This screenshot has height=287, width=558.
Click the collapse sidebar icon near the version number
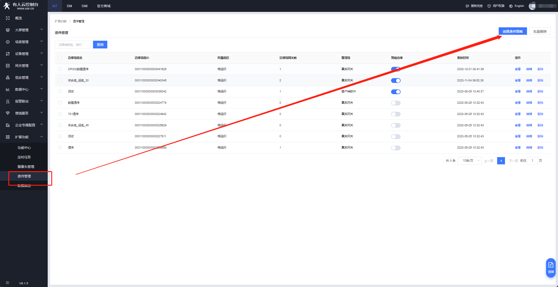point(7,283)
